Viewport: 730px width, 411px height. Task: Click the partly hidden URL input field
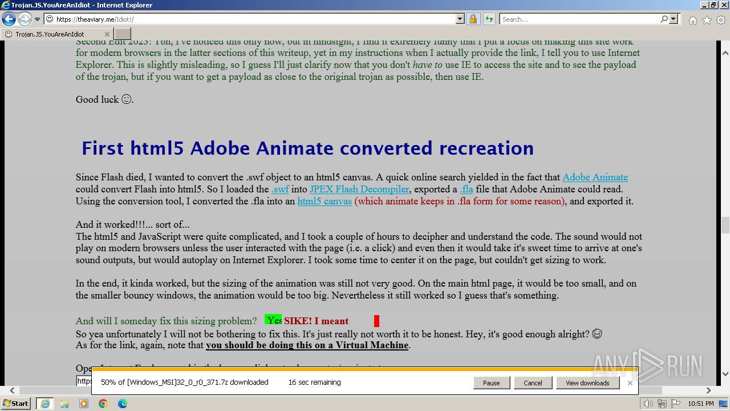(84, 381)
